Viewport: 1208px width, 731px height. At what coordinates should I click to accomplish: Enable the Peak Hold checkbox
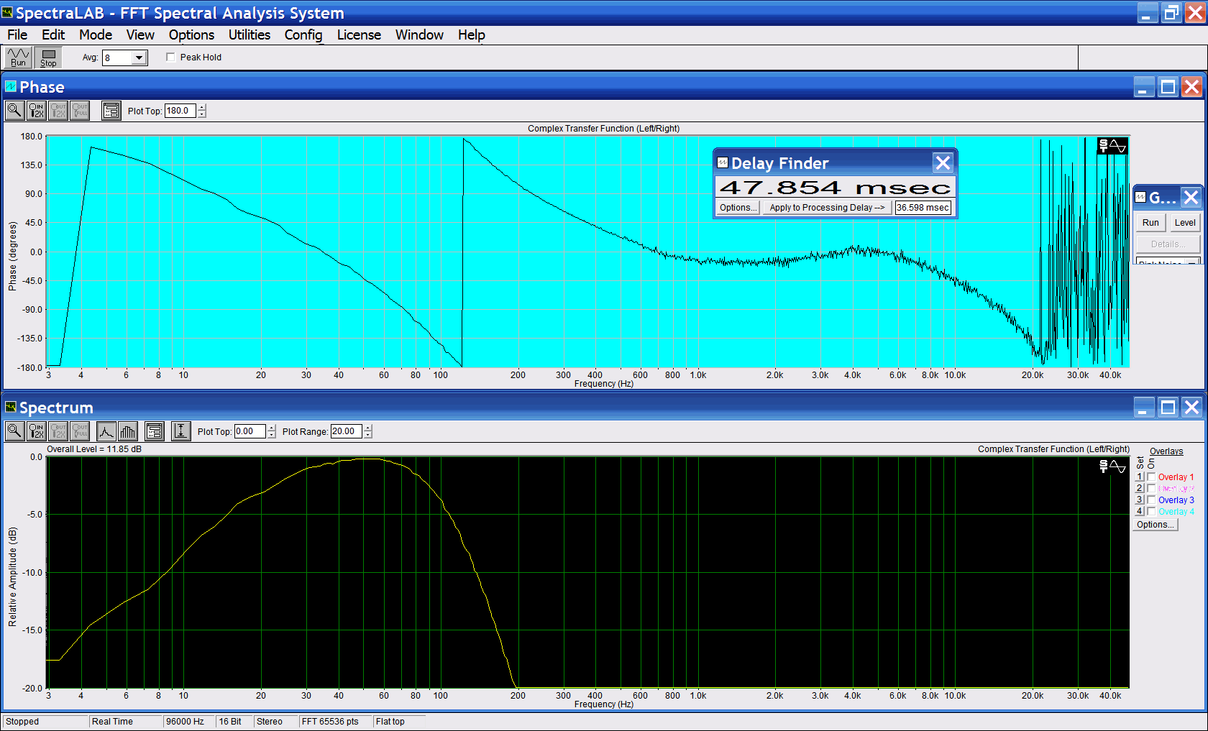coord(171,58)
